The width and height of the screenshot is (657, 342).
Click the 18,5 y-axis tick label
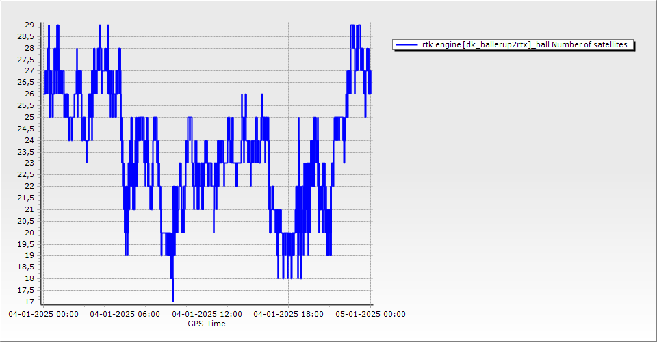click(x=26, y=267)
